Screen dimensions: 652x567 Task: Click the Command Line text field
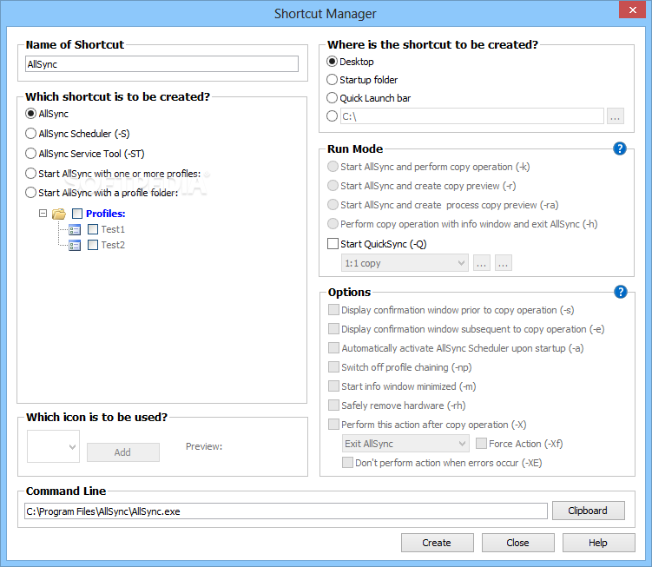point(286,511)
